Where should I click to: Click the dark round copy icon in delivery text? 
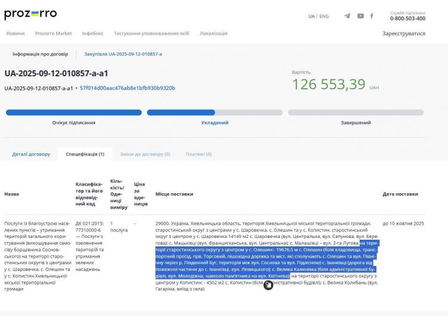(x=268, y=286)
